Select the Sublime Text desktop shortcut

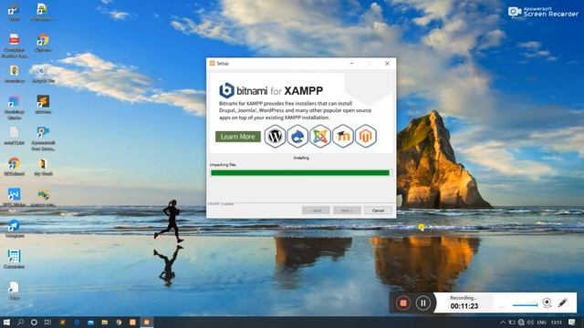coord(43,104)
